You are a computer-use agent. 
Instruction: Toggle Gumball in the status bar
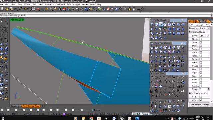(136, 114)
